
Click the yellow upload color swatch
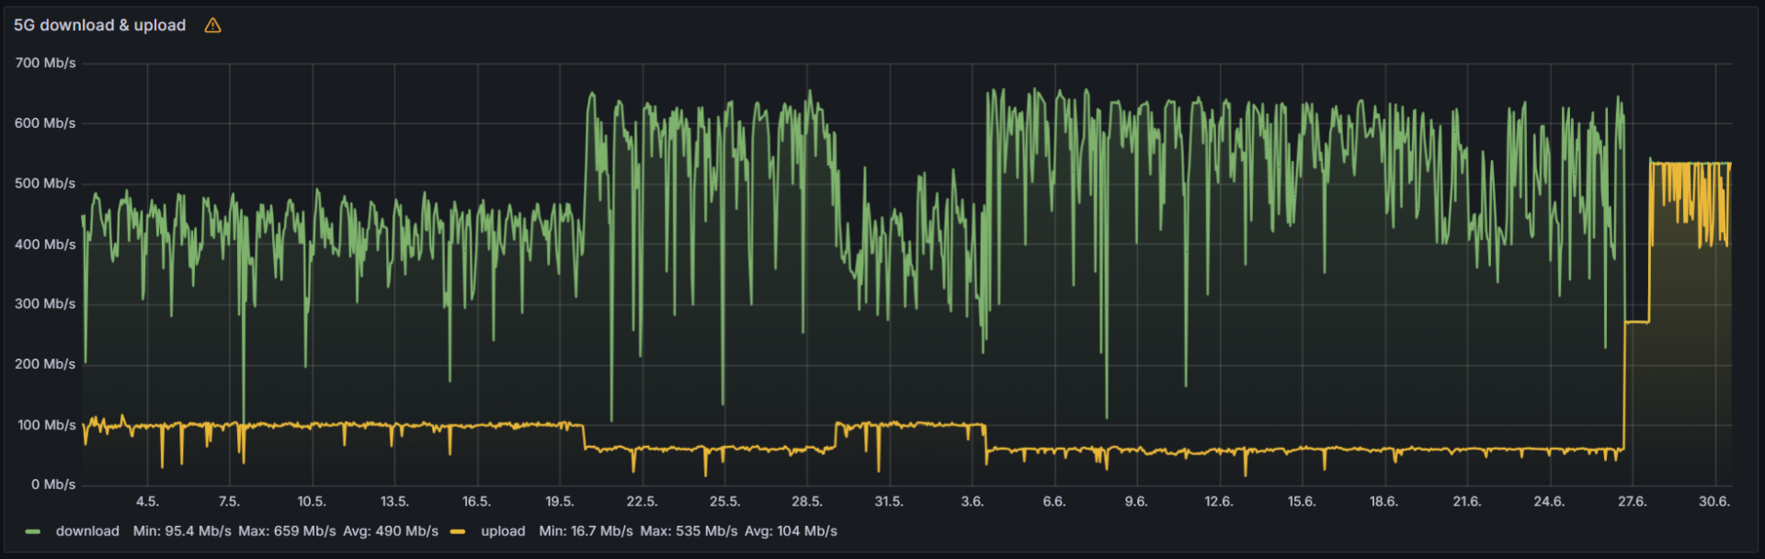458,532
